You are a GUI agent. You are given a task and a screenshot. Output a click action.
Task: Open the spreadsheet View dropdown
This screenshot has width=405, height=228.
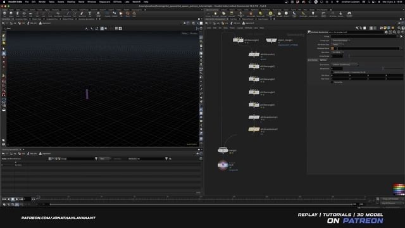tap(104, 159)
